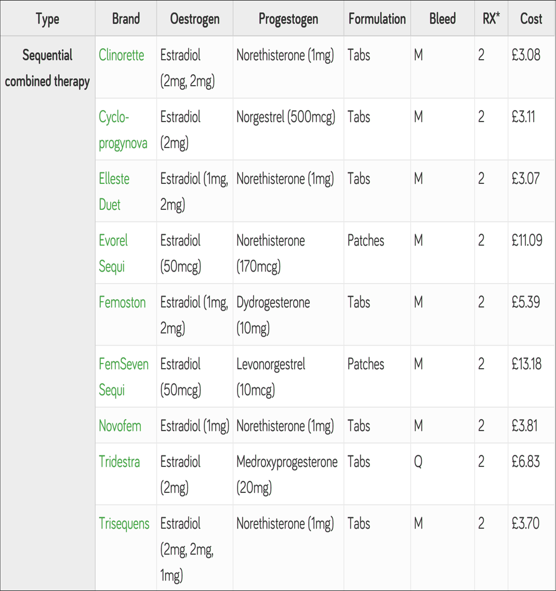Select the Femoston link
The image size is (556, 591).
click(x=122, y=302)
